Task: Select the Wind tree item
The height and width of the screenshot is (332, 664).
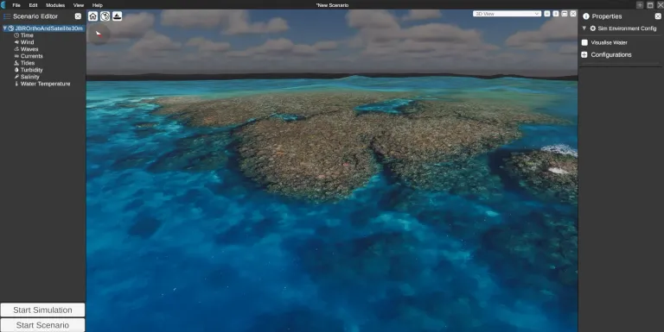Action: pos(27,42)
